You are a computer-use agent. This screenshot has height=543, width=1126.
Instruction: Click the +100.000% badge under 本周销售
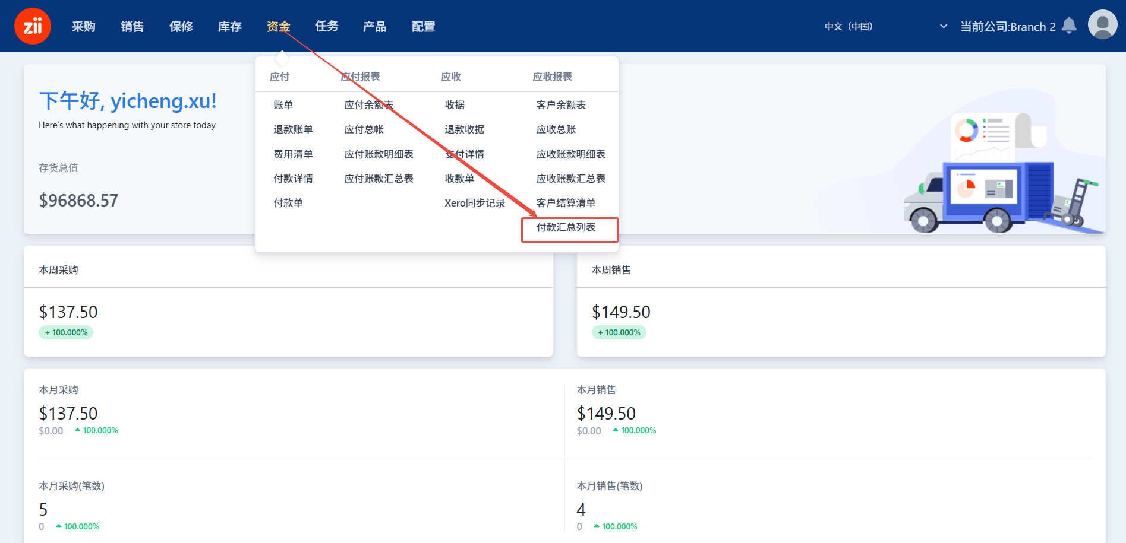tap(619, 332)
